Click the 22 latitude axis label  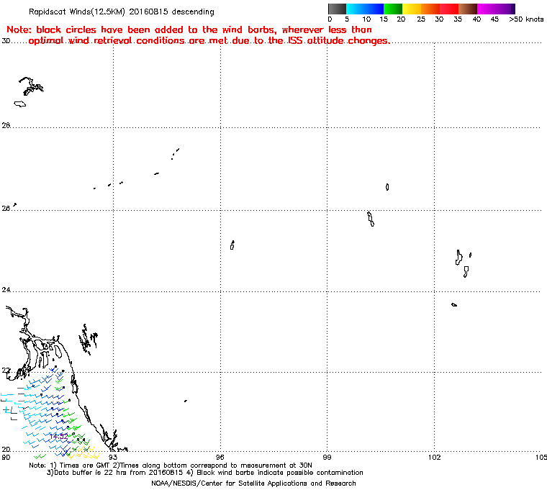point(6,370)
